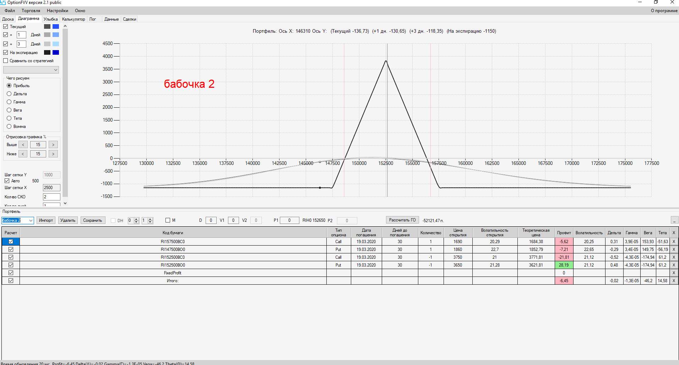679x365 pixels.
Task: Select the Вомма radio button
Action: coord(9,127)
